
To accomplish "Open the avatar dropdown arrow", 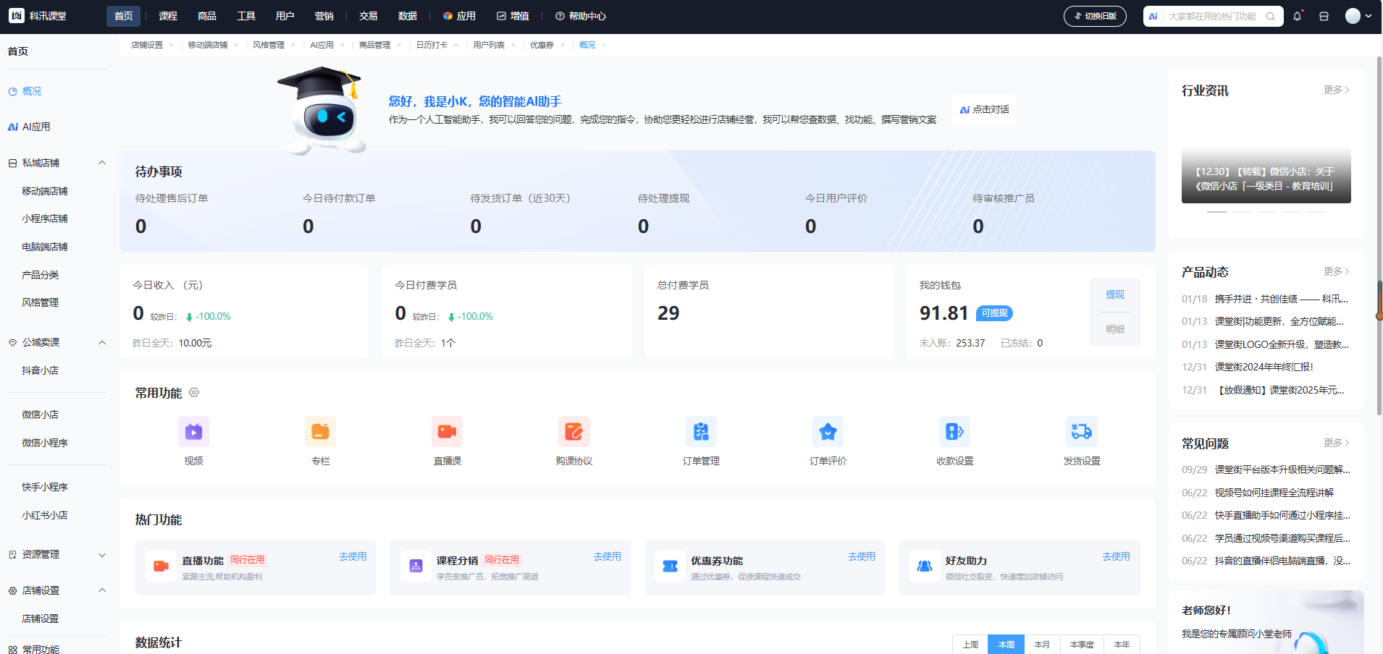I will point(1369,16).
